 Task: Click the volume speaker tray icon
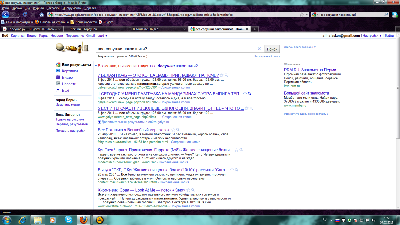(x=373, y=220)
